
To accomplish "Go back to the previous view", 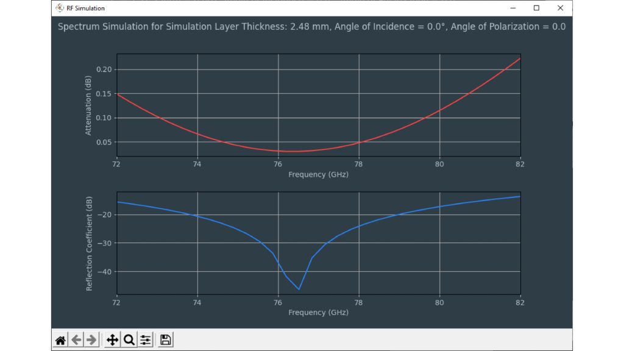I will 76,340.
